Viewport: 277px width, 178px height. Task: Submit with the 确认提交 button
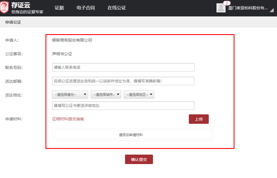pyautogui.click(x=139, y=159)
